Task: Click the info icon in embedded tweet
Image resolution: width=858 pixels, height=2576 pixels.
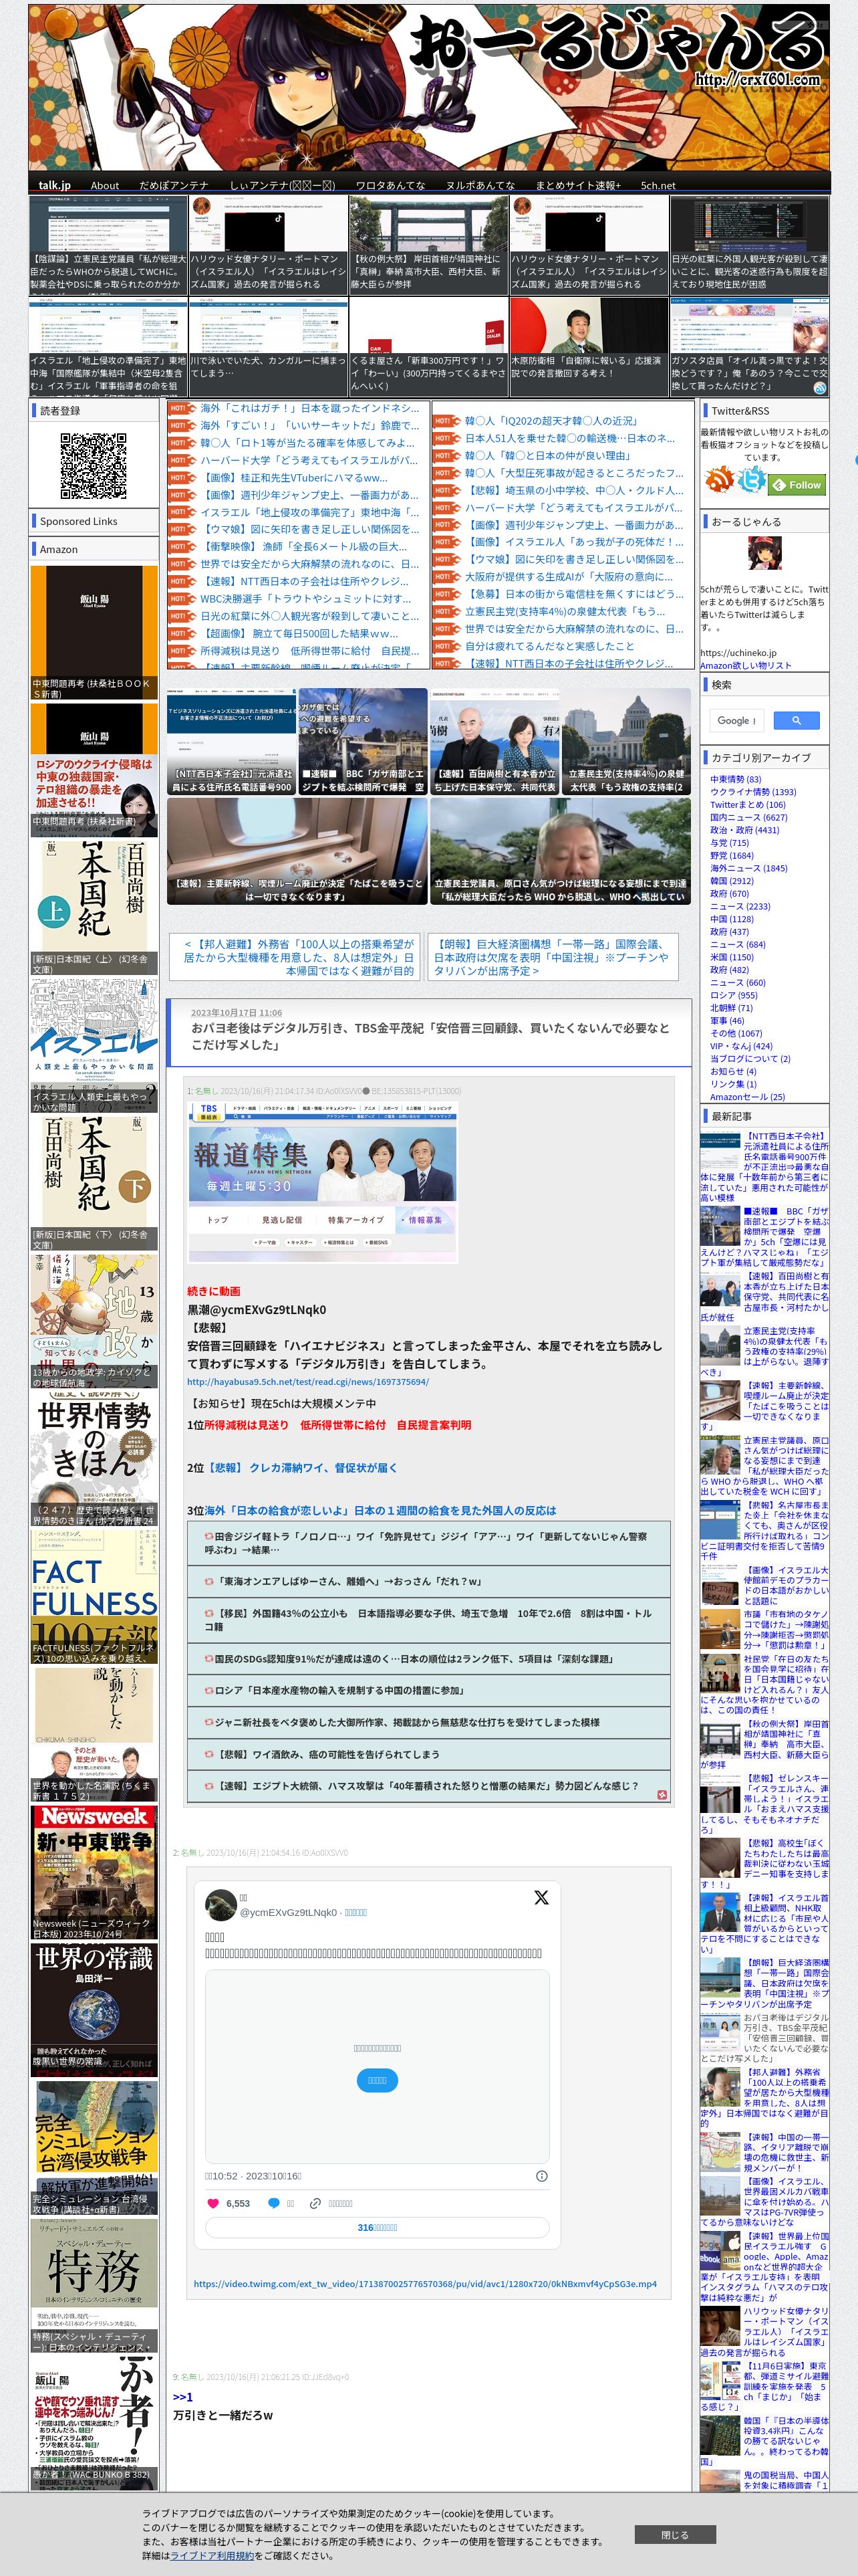Action: click(541, 2176)
